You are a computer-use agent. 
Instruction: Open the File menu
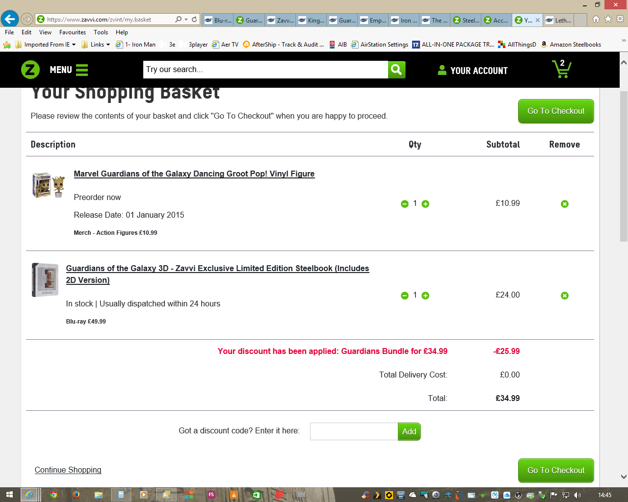9,32
